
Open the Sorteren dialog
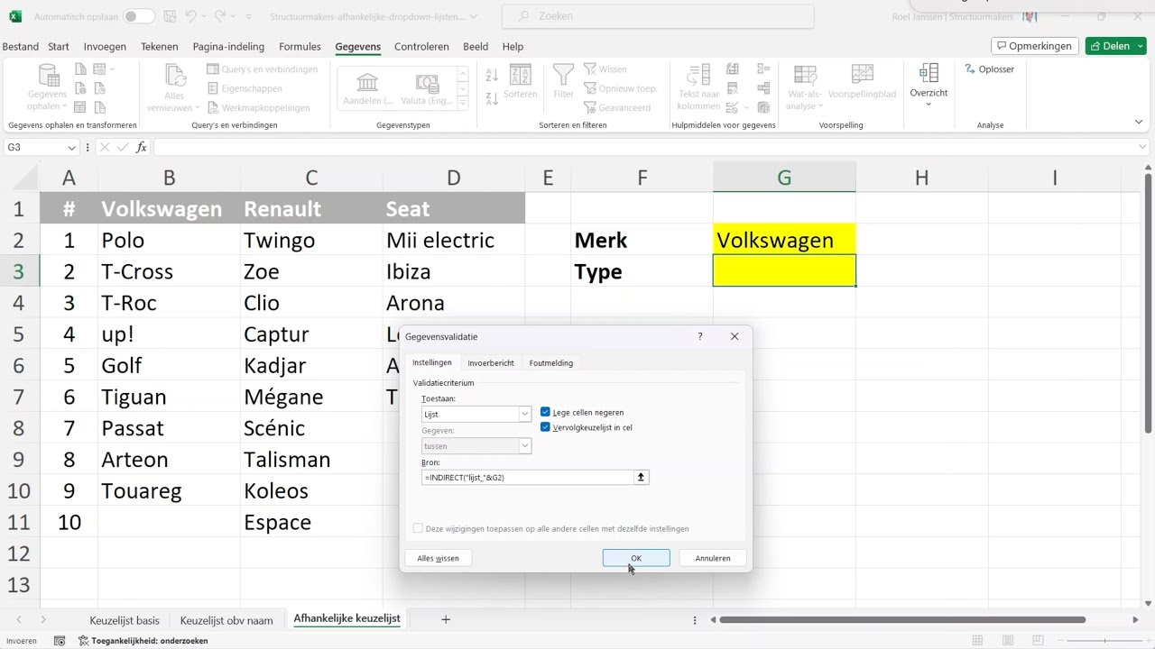pos(521,81)
